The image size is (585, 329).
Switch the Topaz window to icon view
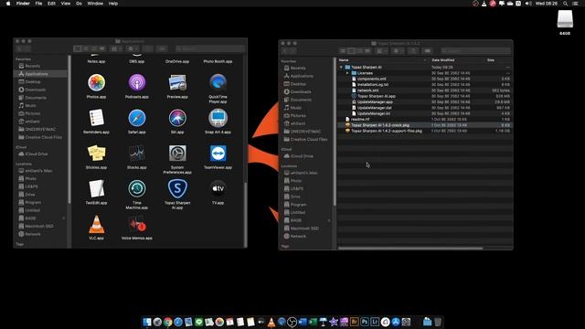[x=343, y=51]
